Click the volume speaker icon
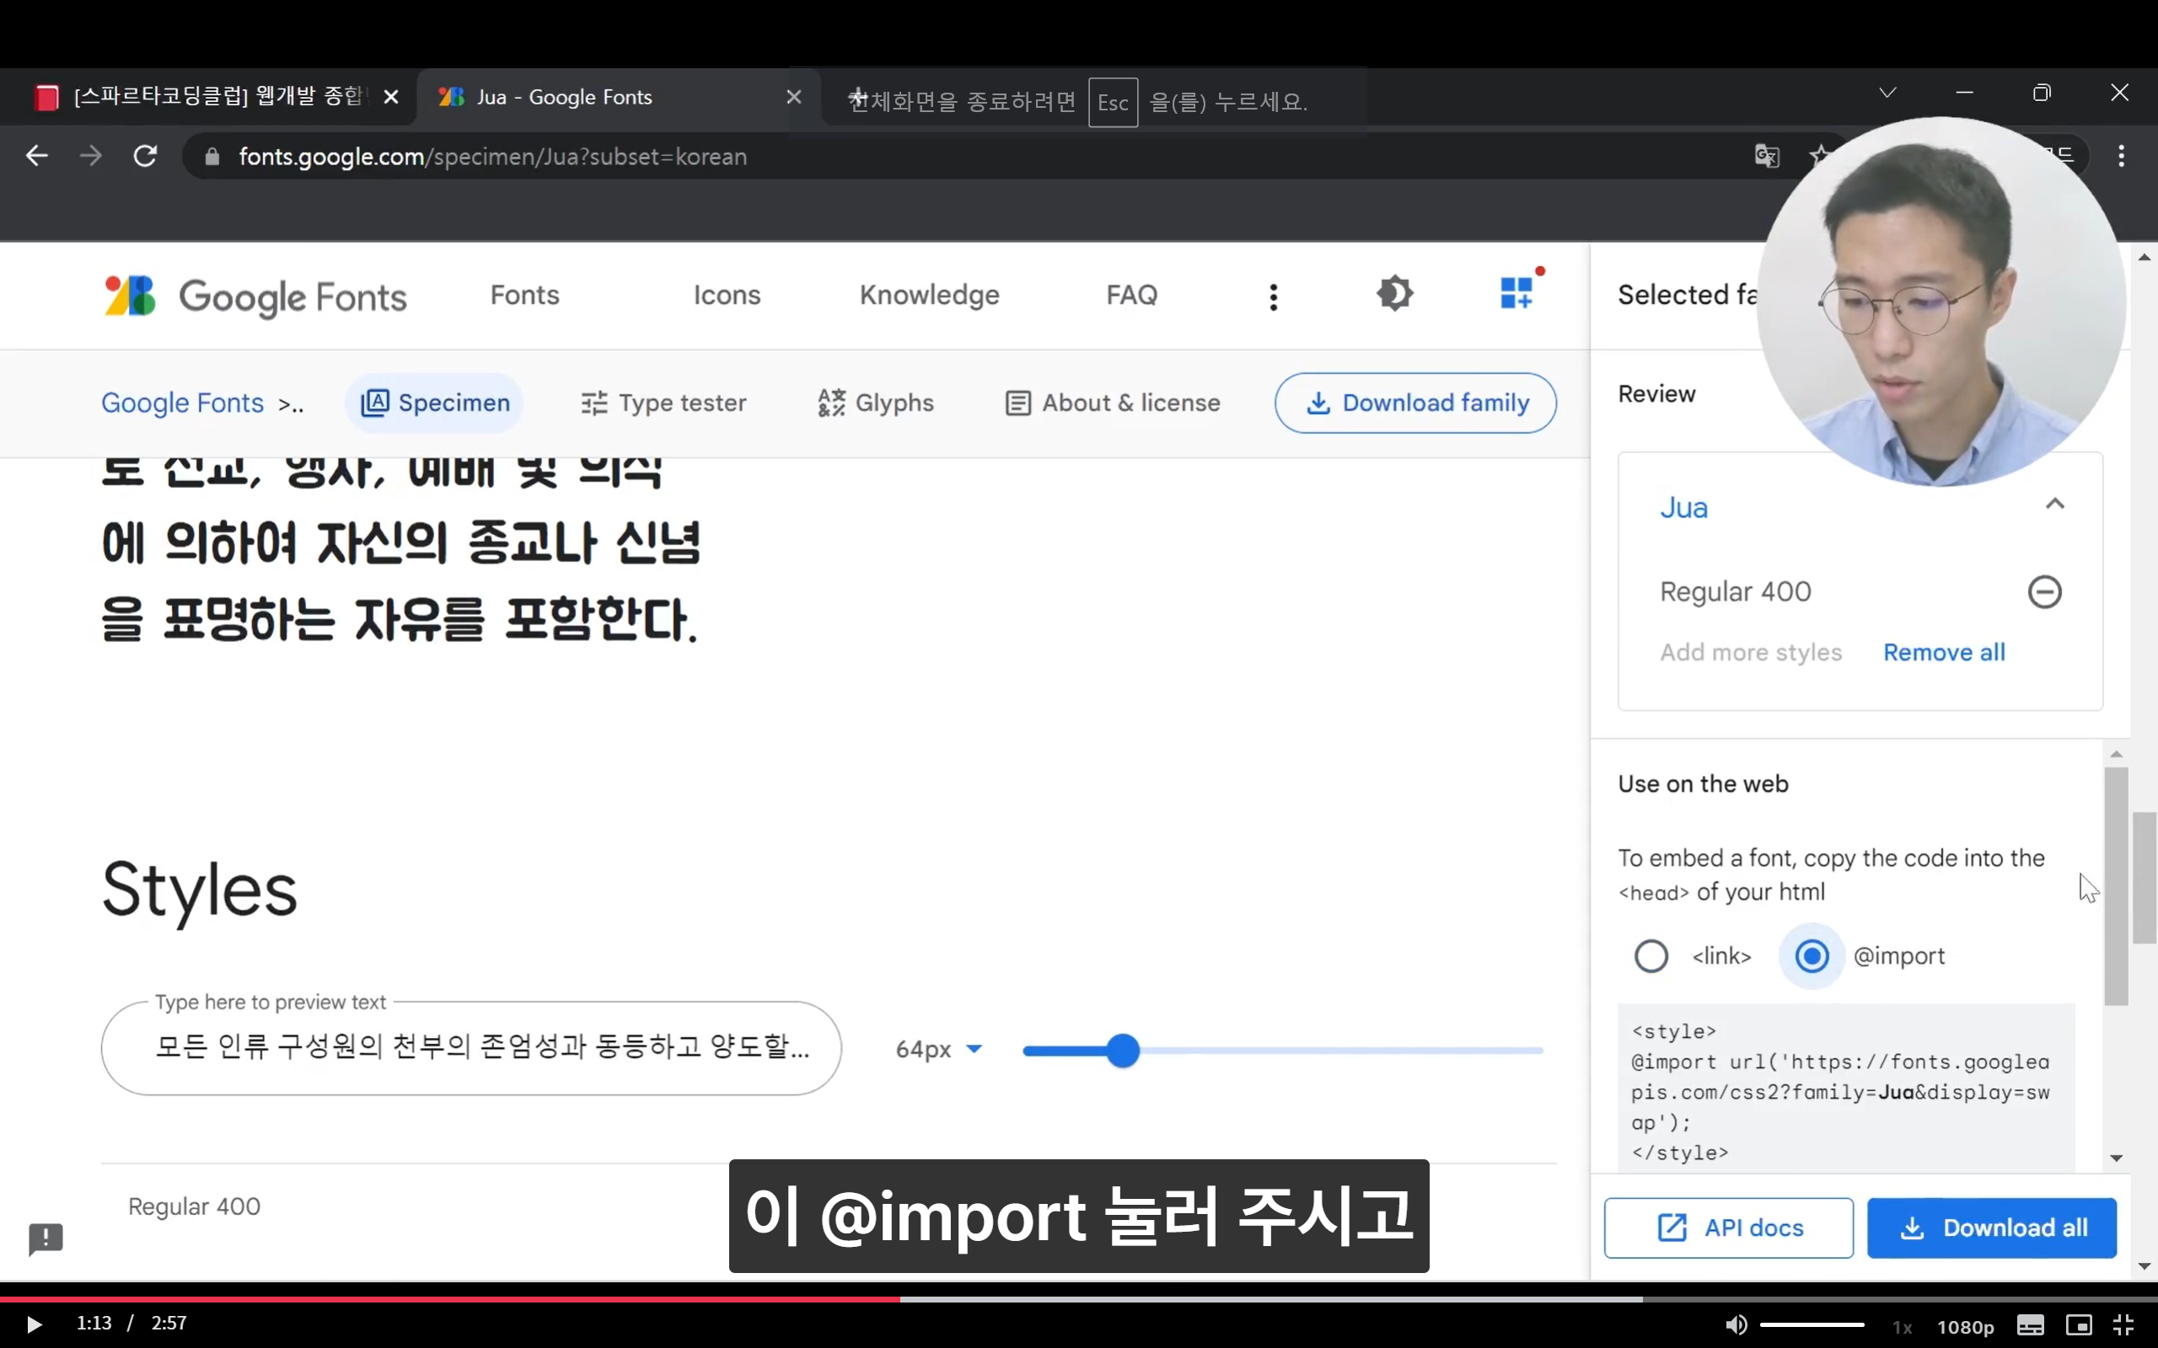2158x1348 pixels. (x=1736, y=1324)
